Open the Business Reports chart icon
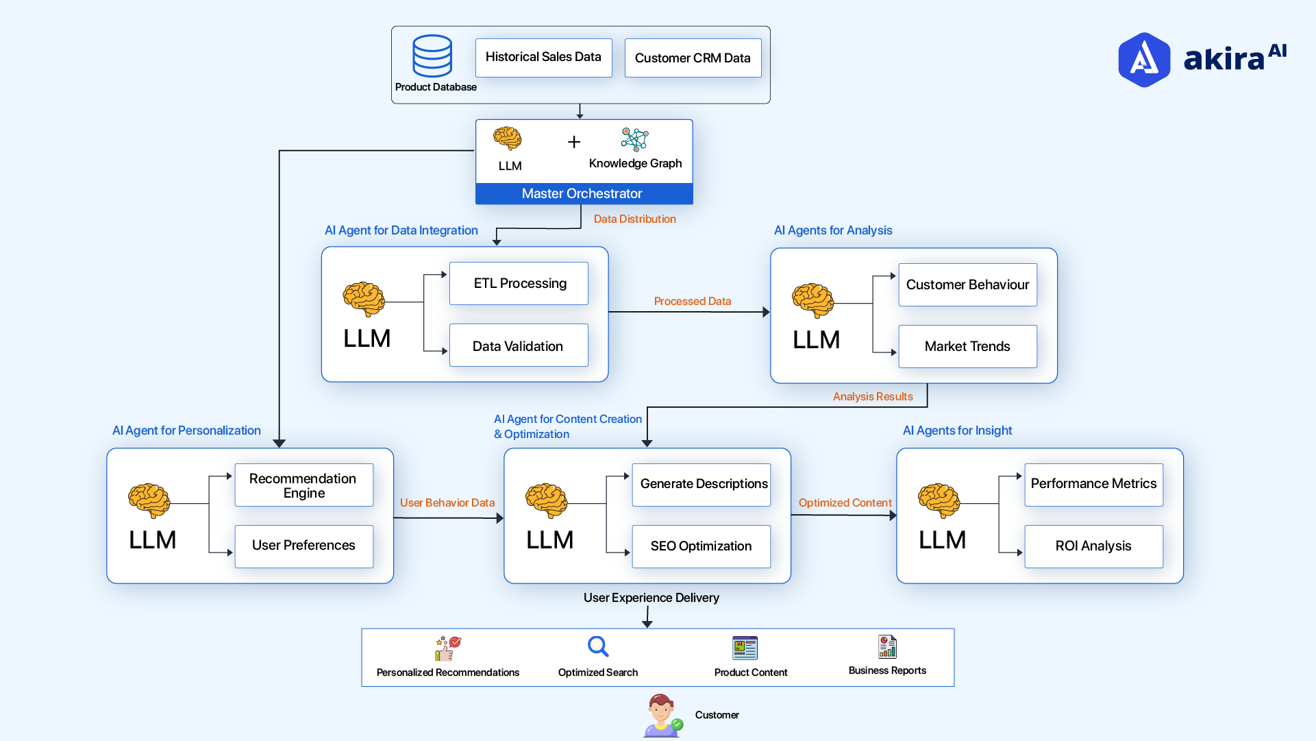The height and width of the screenshot is (741, 1316). point(886,646)
